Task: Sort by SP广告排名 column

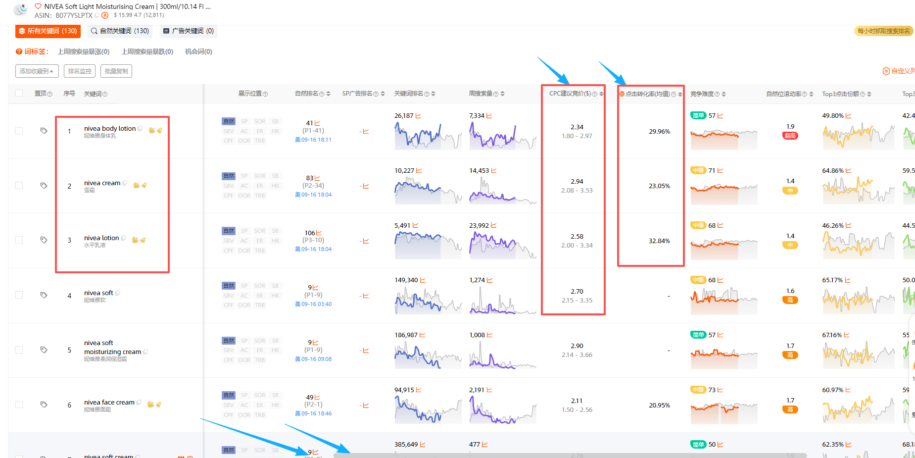Action: [383, 94]
